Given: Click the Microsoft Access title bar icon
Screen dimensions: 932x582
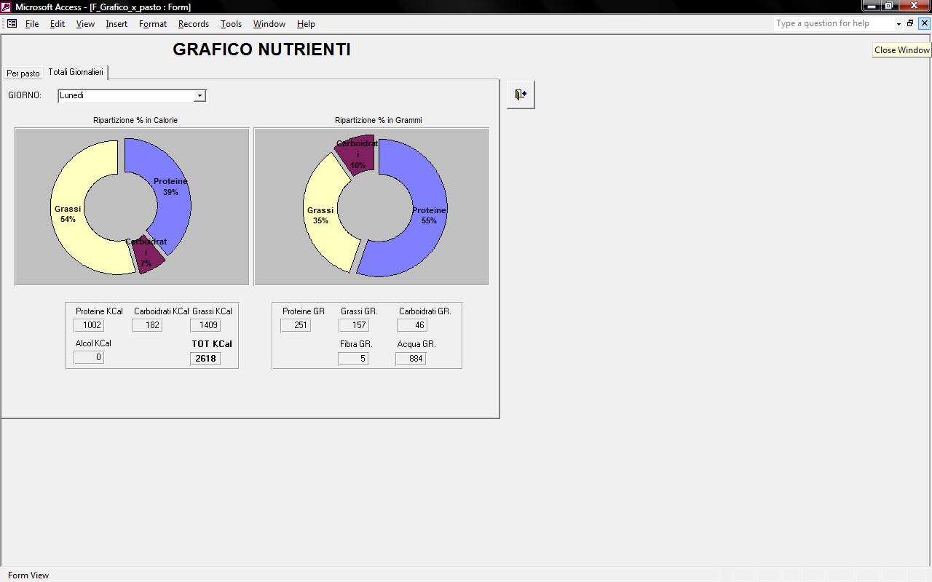Looking at the screenshot, I should pos(7,7).
